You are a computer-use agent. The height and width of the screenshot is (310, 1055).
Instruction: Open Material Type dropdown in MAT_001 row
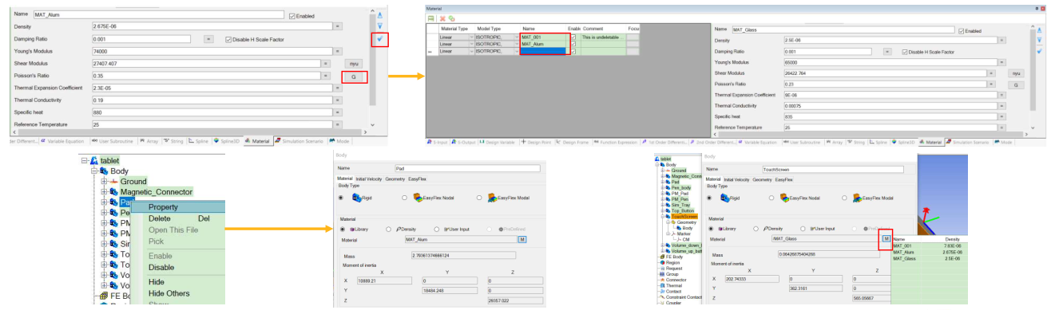(x=471, y=37)
